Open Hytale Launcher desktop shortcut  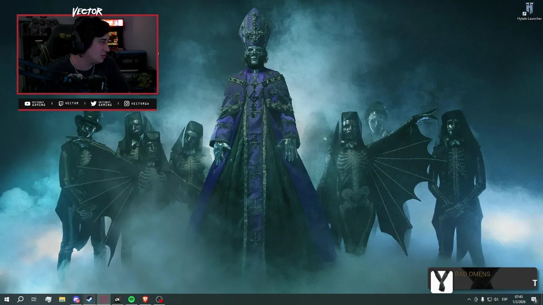pos(529,11)
